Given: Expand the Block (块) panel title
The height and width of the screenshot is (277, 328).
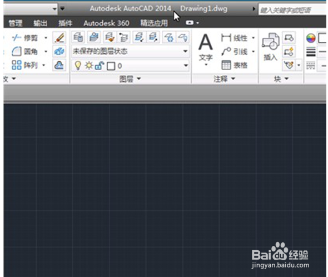Looking at the screenshot, I should tap(281, 79).
